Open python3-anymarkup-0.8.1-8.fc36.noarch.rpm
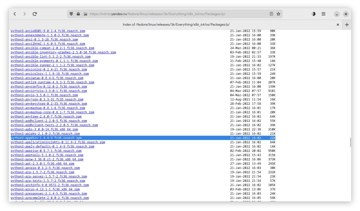 [x=48, y=108]
